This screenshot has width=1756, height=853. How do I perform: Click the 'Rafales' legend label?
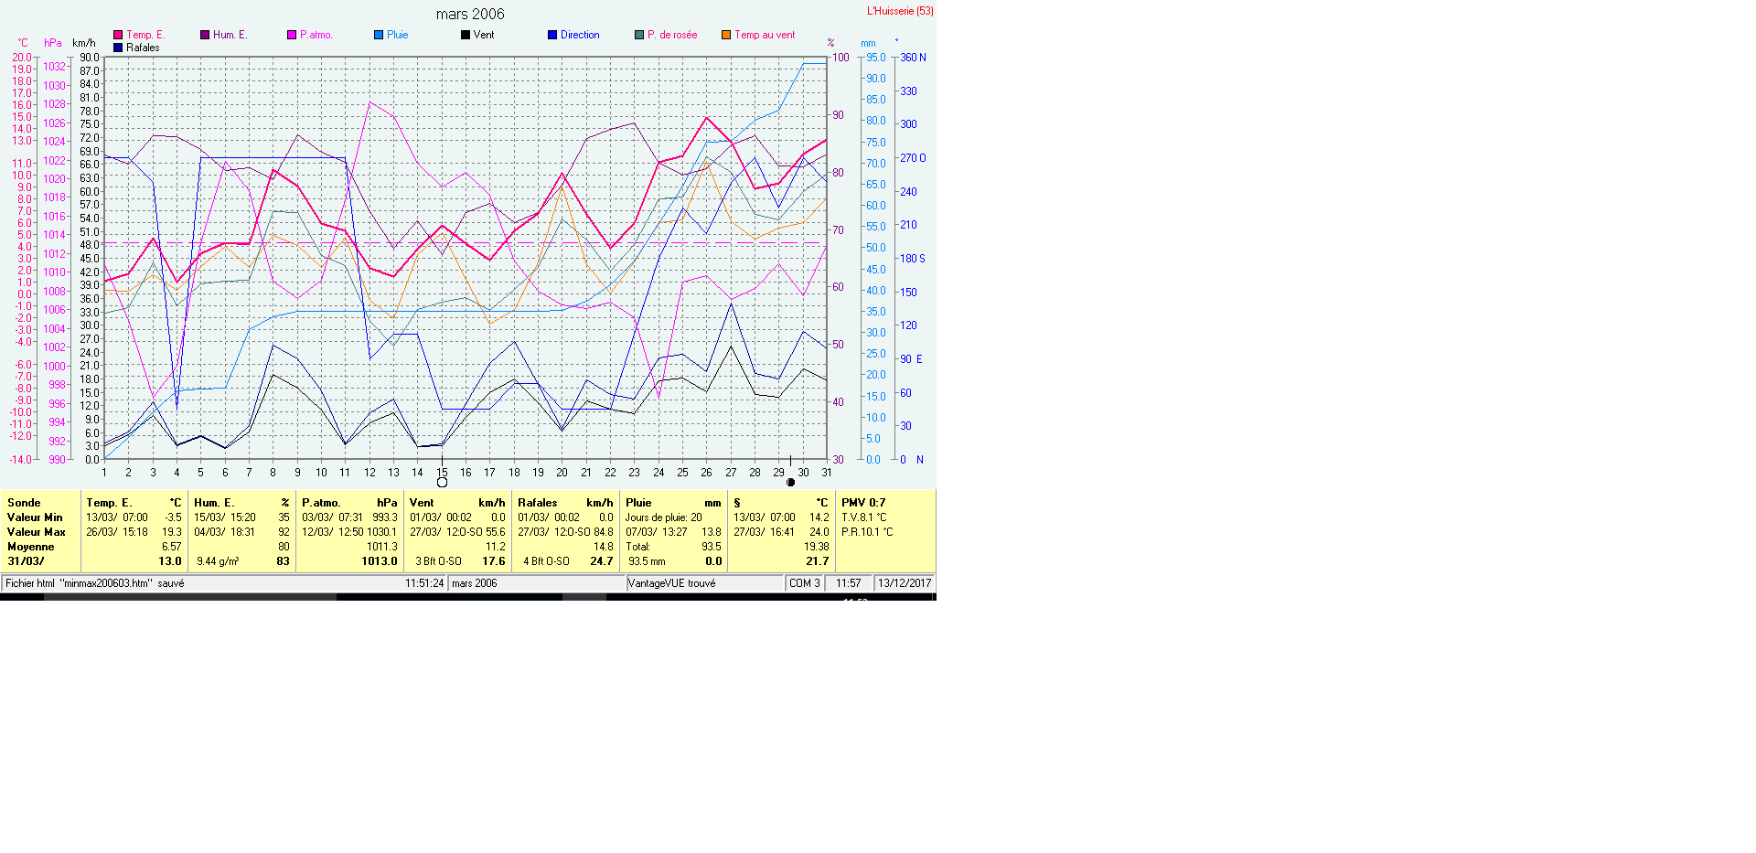click(x=143, y=48)
